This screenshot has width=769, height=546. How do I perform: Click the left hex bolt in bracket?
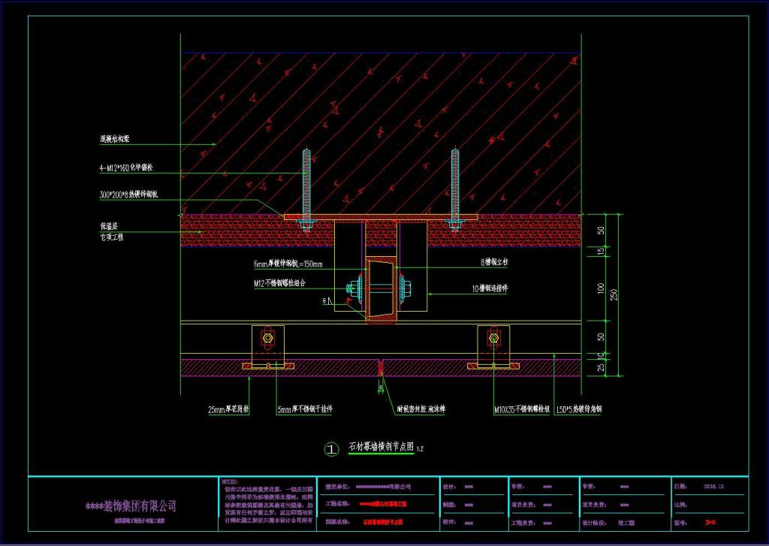[267, 338]
